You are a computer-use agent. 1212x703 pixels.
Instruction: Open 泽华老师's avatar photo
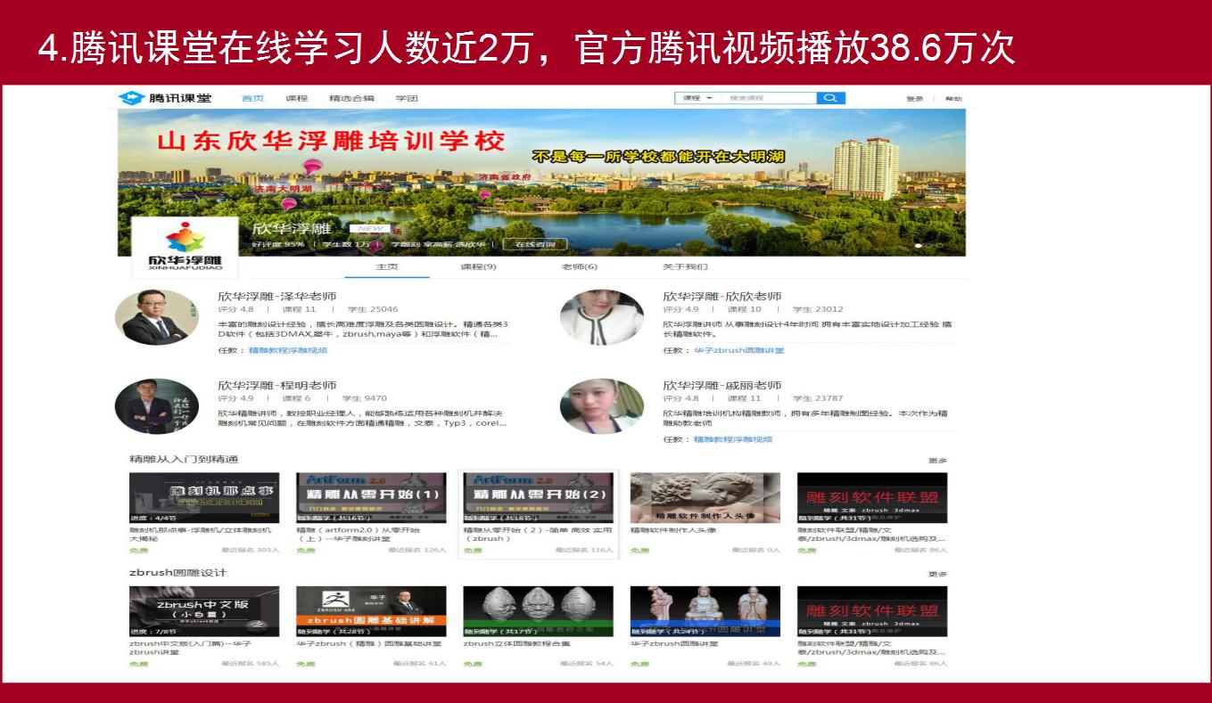tap(157, 317)
